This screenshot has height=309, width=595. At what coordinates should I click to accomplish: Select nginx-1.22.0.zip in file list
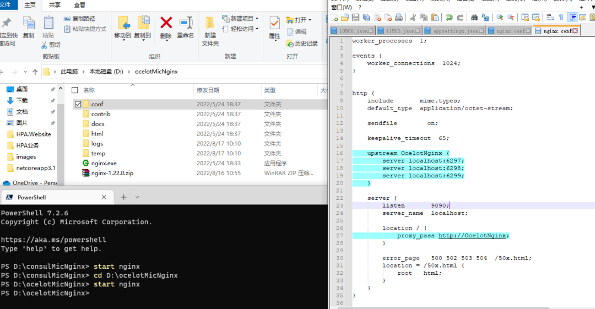(x=112, y=173)
